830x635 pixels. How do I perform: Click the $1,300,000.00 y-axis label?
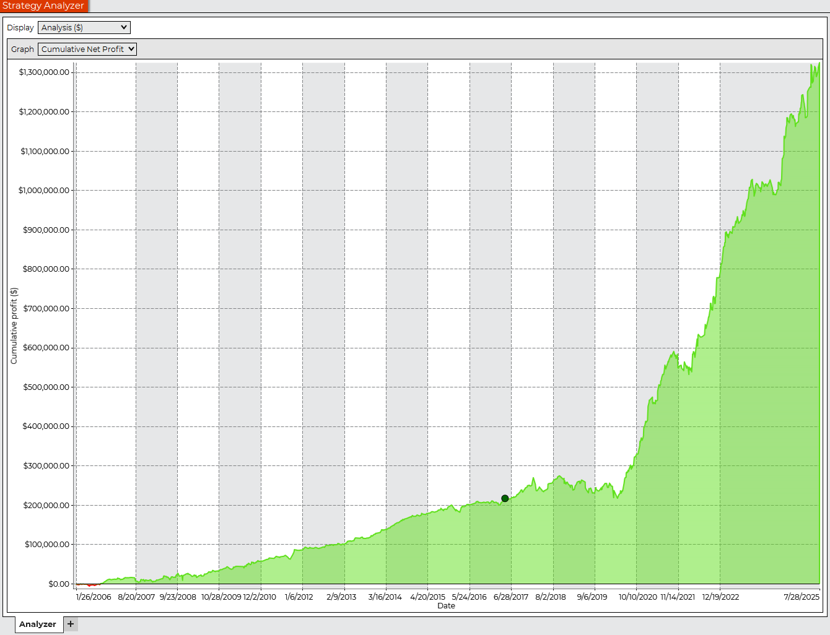tap(44, 72)
